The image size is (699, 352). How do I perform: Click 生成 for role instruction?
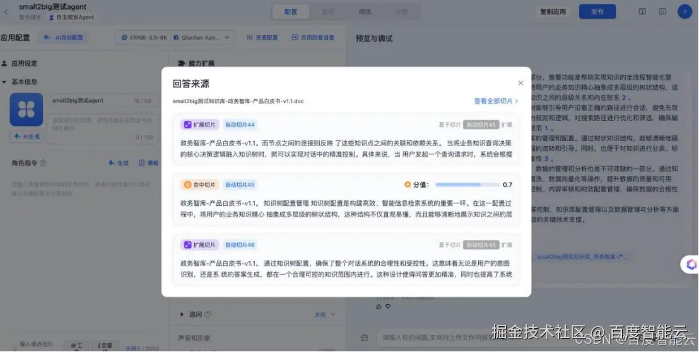coord(119,163)
